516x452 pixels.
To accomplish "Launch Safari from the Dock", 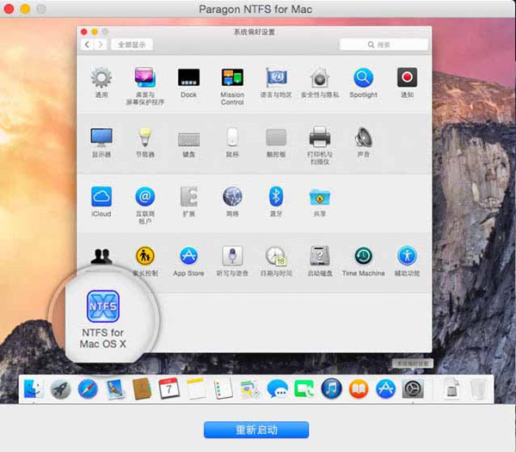I will tap(87, 389).
